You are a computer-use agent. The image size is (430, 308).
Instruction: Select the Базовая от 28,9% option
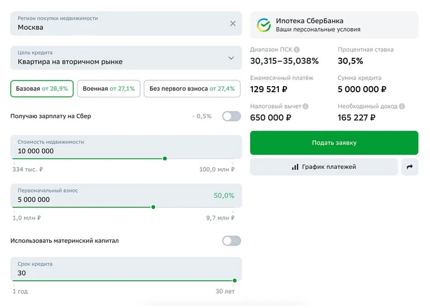(42, 89)
